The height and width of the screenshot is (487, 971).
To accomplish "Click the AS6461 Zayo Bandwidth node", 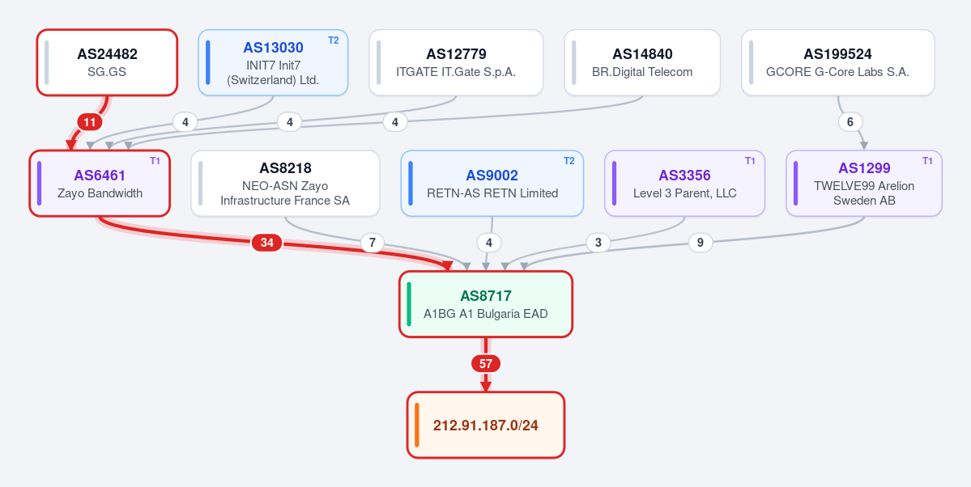I will click(x=100, y=183).
